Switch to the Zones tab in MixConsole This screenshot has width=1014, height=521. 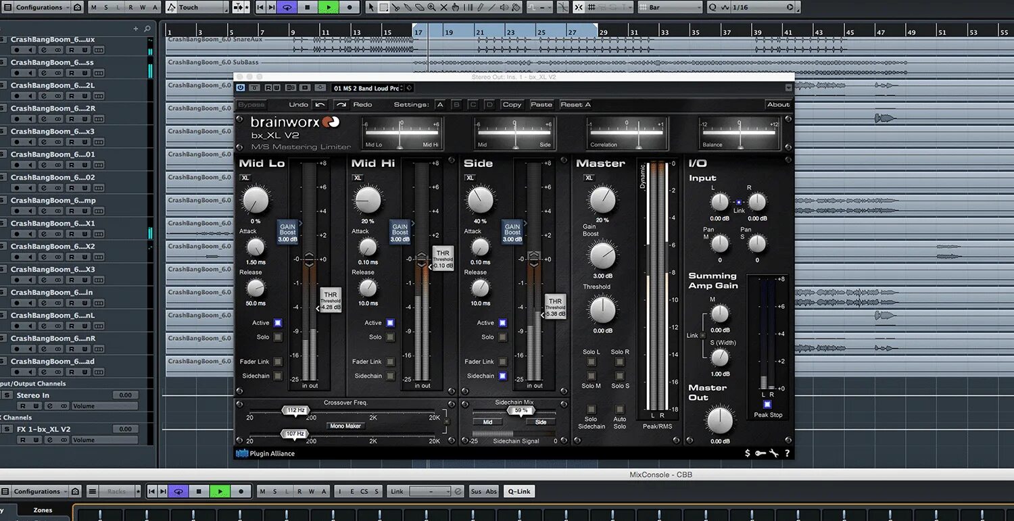point(43,511)
